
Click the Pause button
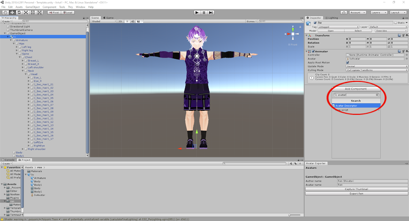(204, 13)
